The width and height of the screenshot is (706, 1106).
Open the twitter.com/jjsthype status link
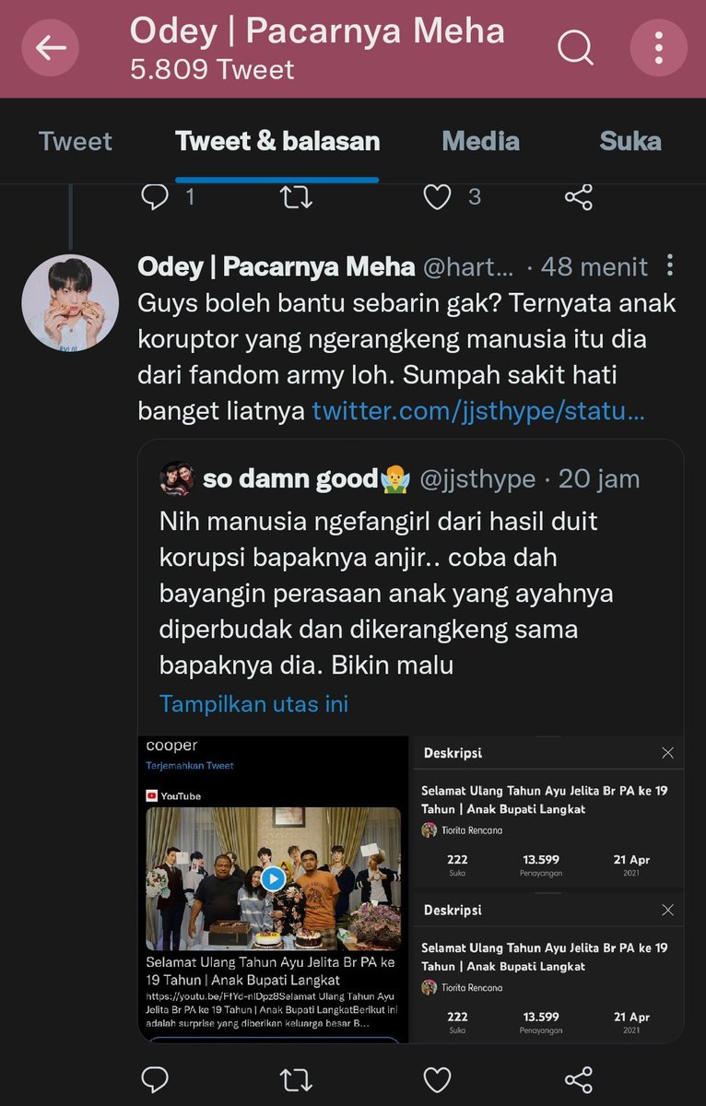pyautogui.click(x=478, y=410)
